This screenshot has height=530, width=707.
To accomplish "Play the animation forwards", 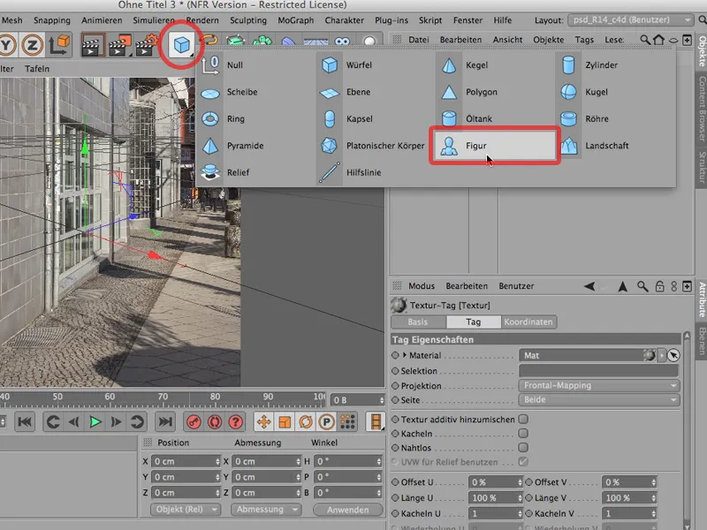I will tap(95, 422).
